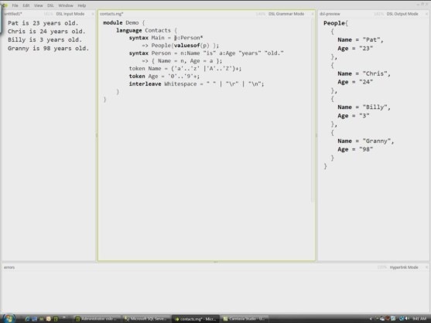Viewport: 431px width, 323px height.
Task: Select the errors pane title
Action: (x=9, y=267)
